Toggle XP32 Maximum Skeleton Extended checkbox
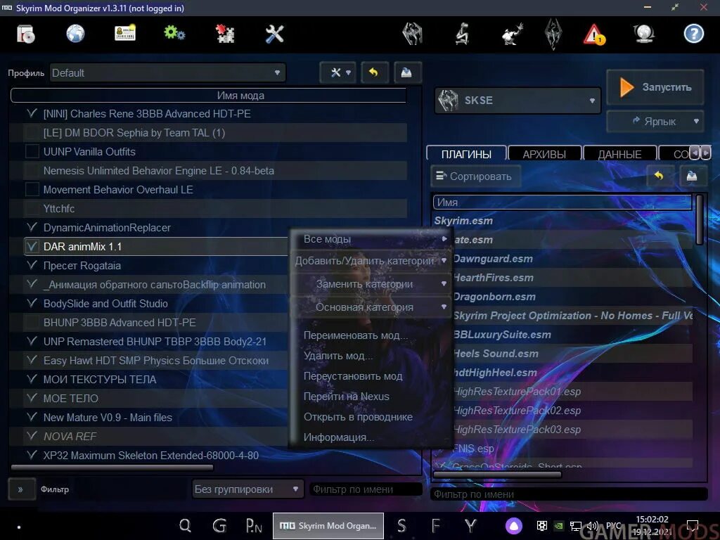Viewport: 720px width, 540px height. click(32, 455)
